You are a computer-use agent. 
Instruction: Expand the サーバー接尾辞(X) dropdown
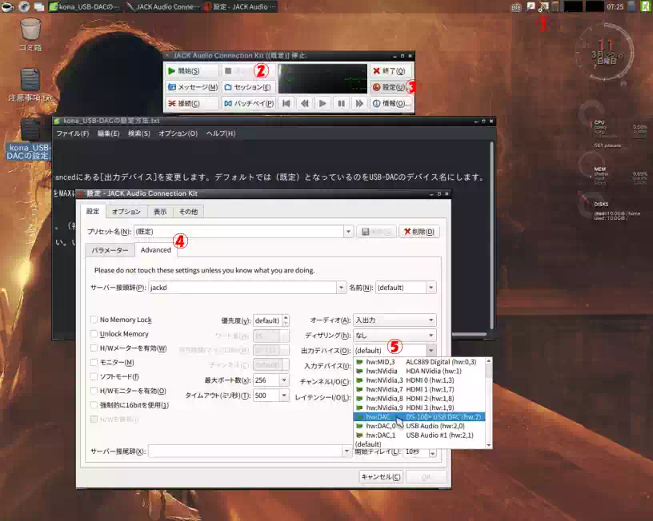[347, 451]
